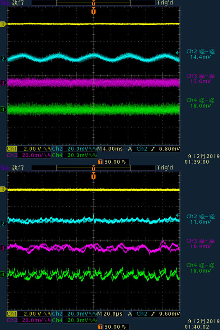Screen dimensions: 220x330
Task: Click trigger level arrow beside 11.6mV readout
Action: point(177,215)
